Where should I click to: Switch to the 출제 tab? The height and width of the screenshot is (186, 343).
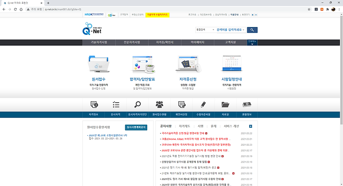[214, 126]
